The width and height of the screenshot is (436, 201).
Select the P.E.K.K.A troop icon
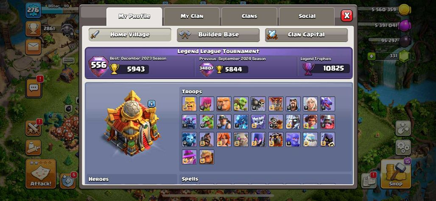tap(189, 121)
